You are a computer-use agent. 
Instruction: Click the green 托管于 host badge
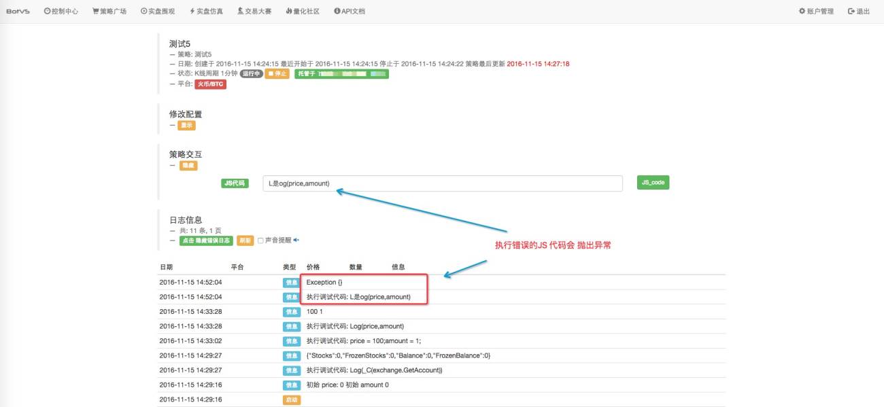[x=341, y=73]
